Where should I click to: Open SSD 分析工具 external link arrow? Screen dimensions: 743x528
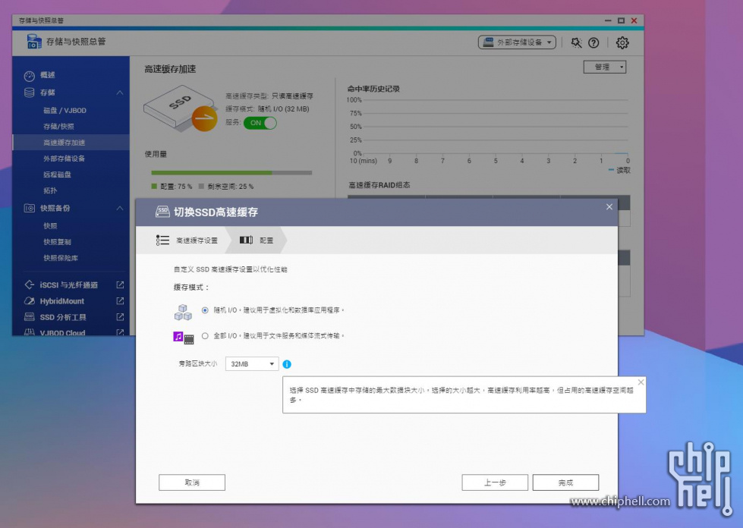[x=120, y=317]
